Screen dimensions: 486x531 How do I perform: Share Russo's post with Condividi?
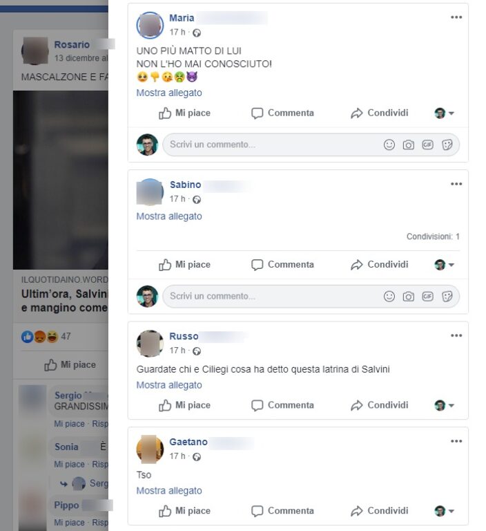(379, 405)
